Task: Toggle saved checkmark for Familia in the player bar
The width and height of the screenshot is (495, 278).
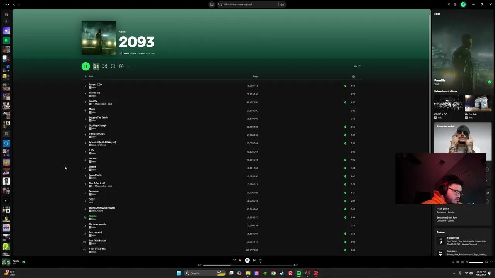Action: coord(24,262)
